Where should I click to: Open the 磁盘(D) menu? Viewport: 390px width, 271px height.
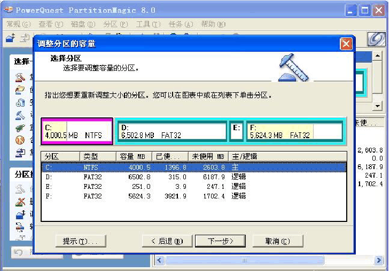click(83, 24)
